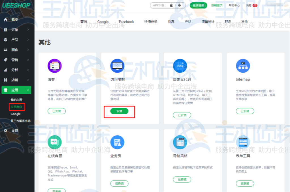Click the Blog (博客) app icon
Viewport: 290px width, 192px height.
click(x=54, y=66)
